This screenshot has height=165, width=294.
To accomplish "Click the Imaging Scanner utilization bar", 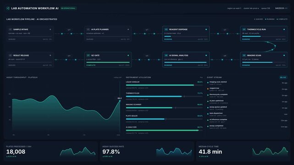I will [164, 108].
